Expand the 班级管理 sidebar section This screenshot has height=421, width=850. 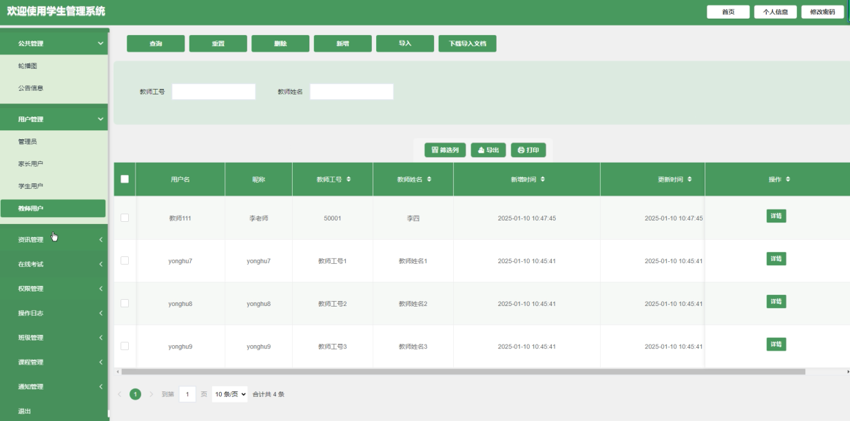pyautogui.click(x=54, y=338)
